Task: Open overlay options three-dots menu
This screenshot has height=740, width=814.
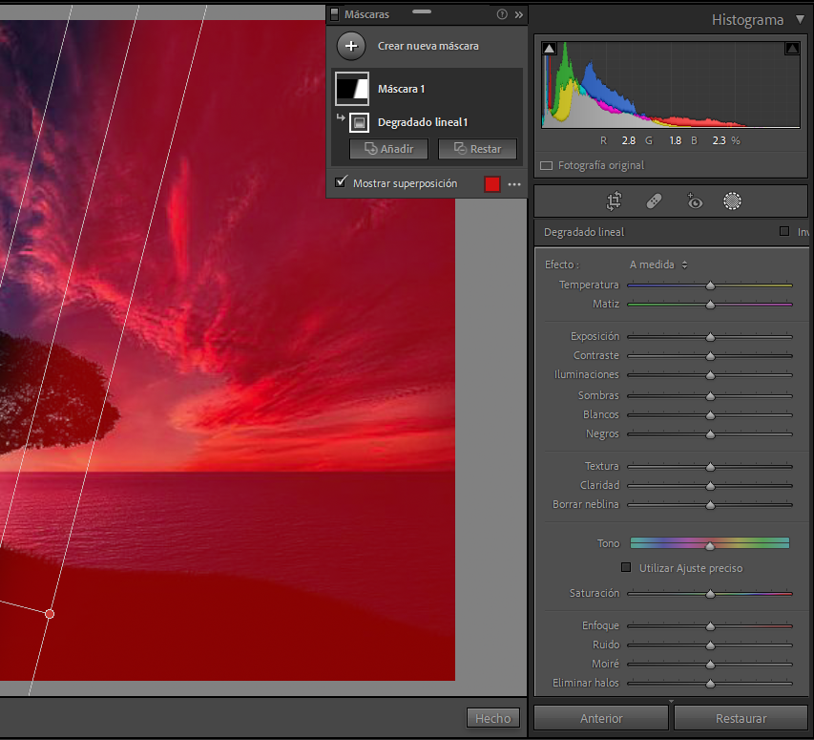Action: [x=514, y=184]
